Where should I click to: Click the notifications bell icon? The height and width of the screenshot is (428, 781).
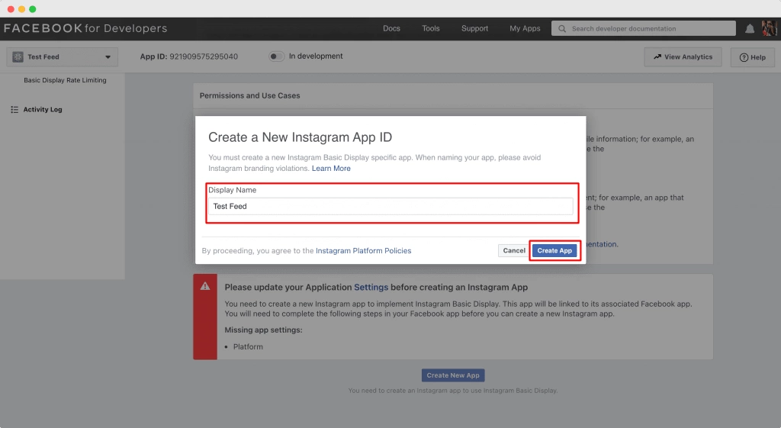tap(750, 29)
